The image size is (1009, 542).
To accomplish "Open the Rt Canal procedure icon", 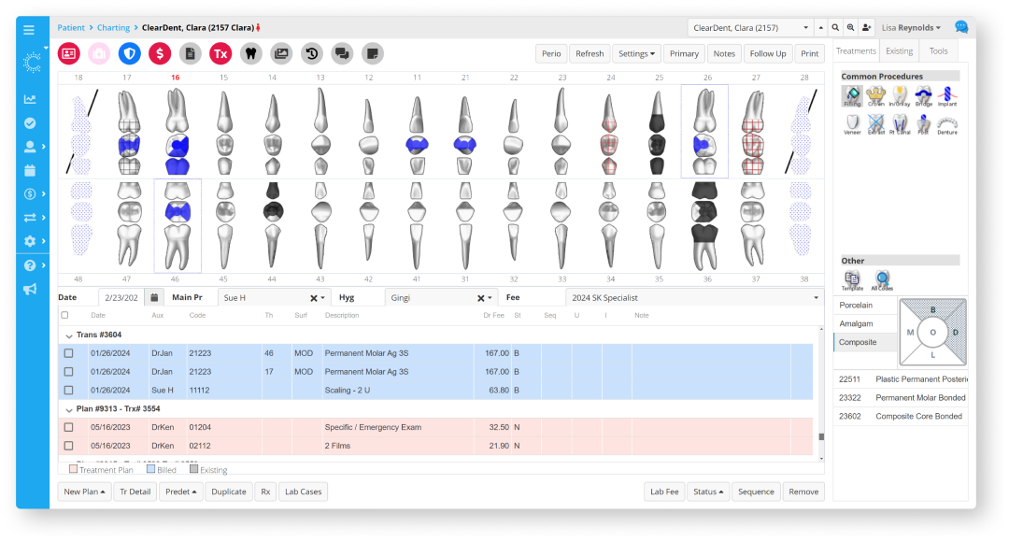I will 900,123.
